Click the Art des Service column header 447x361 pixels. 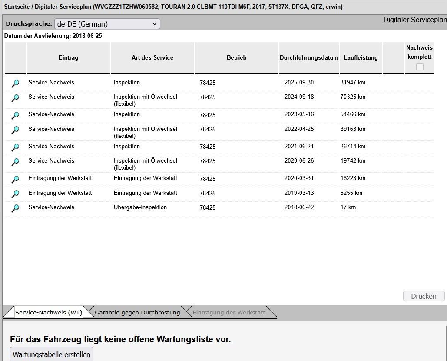click(152, 58)
